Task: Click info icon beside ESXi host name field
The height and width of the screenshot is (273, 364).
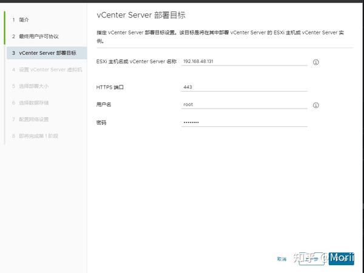Action: 315,62
